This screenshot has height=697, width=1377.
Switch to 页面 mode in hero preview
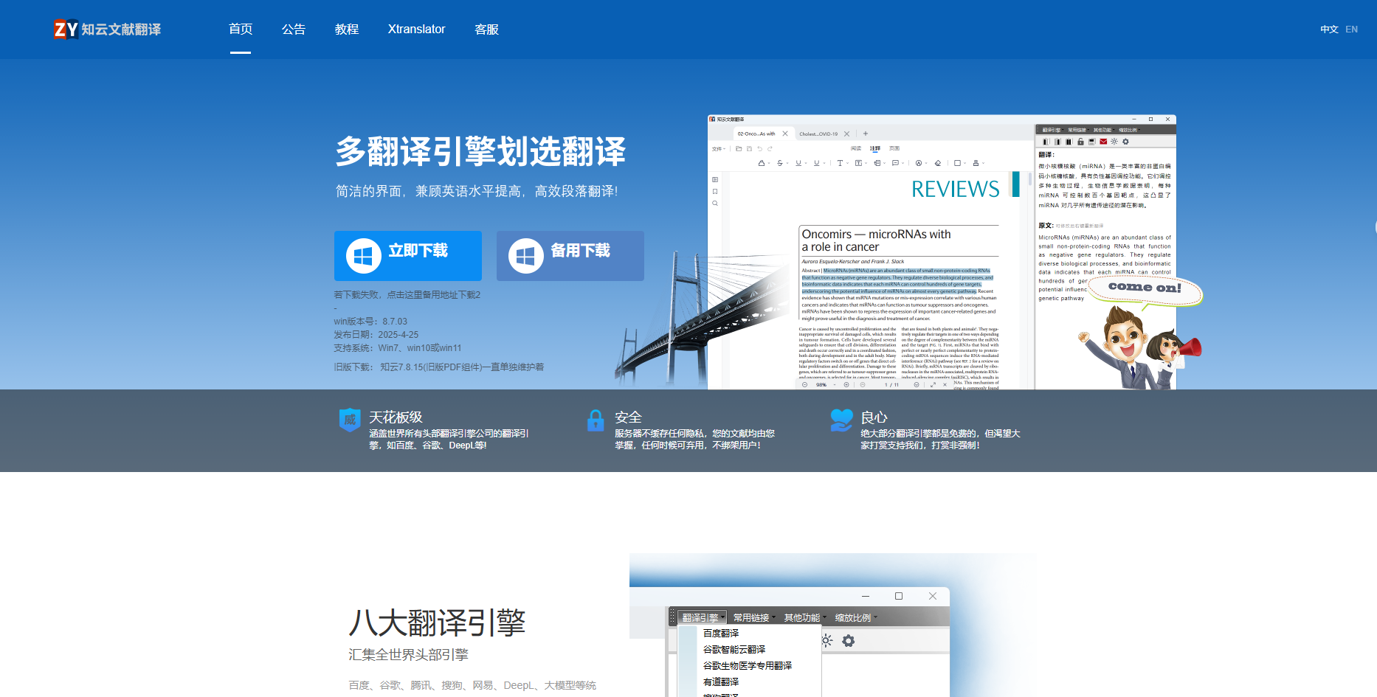pos(894,148)
